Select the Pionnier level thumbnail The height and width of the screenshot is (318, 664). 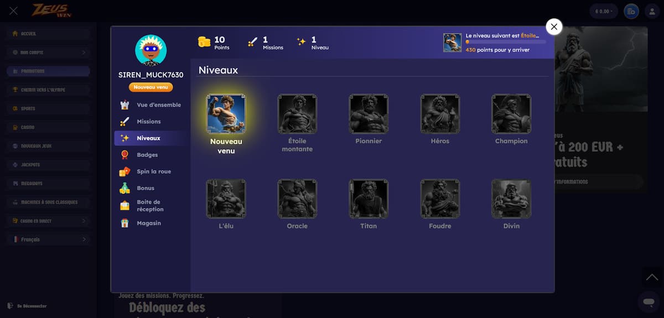(369, 114)
